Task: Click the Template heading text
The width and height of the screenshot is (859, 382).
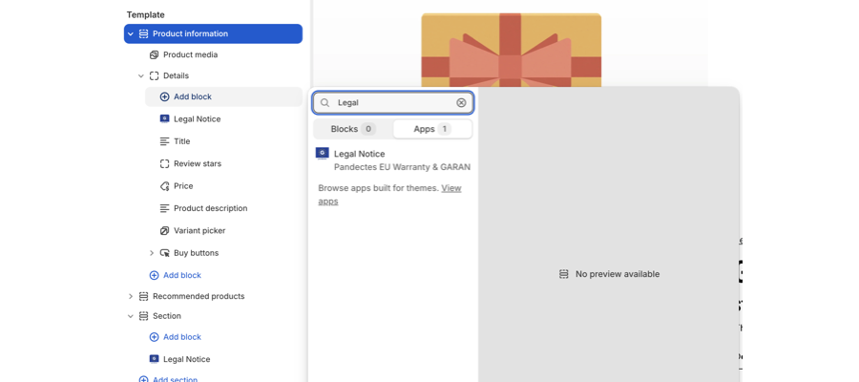Action: coord(146,14)
